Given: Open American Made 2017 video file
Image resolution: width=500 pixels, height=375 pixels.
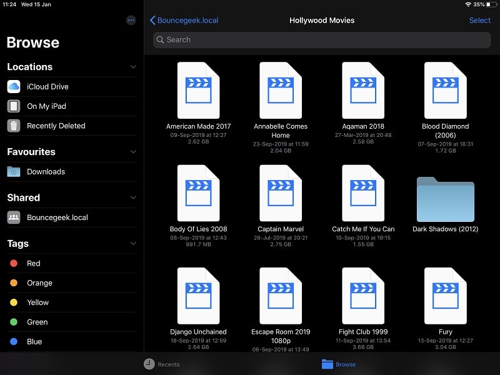Looking at the screenshot, I should pyautogui.click(x=198, y=90).
